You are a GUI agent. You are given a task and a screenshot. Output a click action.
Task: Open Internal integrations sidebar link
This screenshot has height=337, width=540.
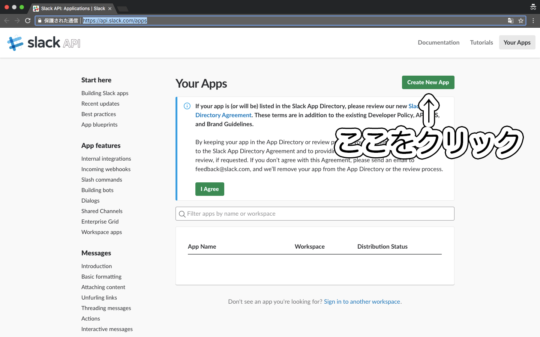point(106,159)
